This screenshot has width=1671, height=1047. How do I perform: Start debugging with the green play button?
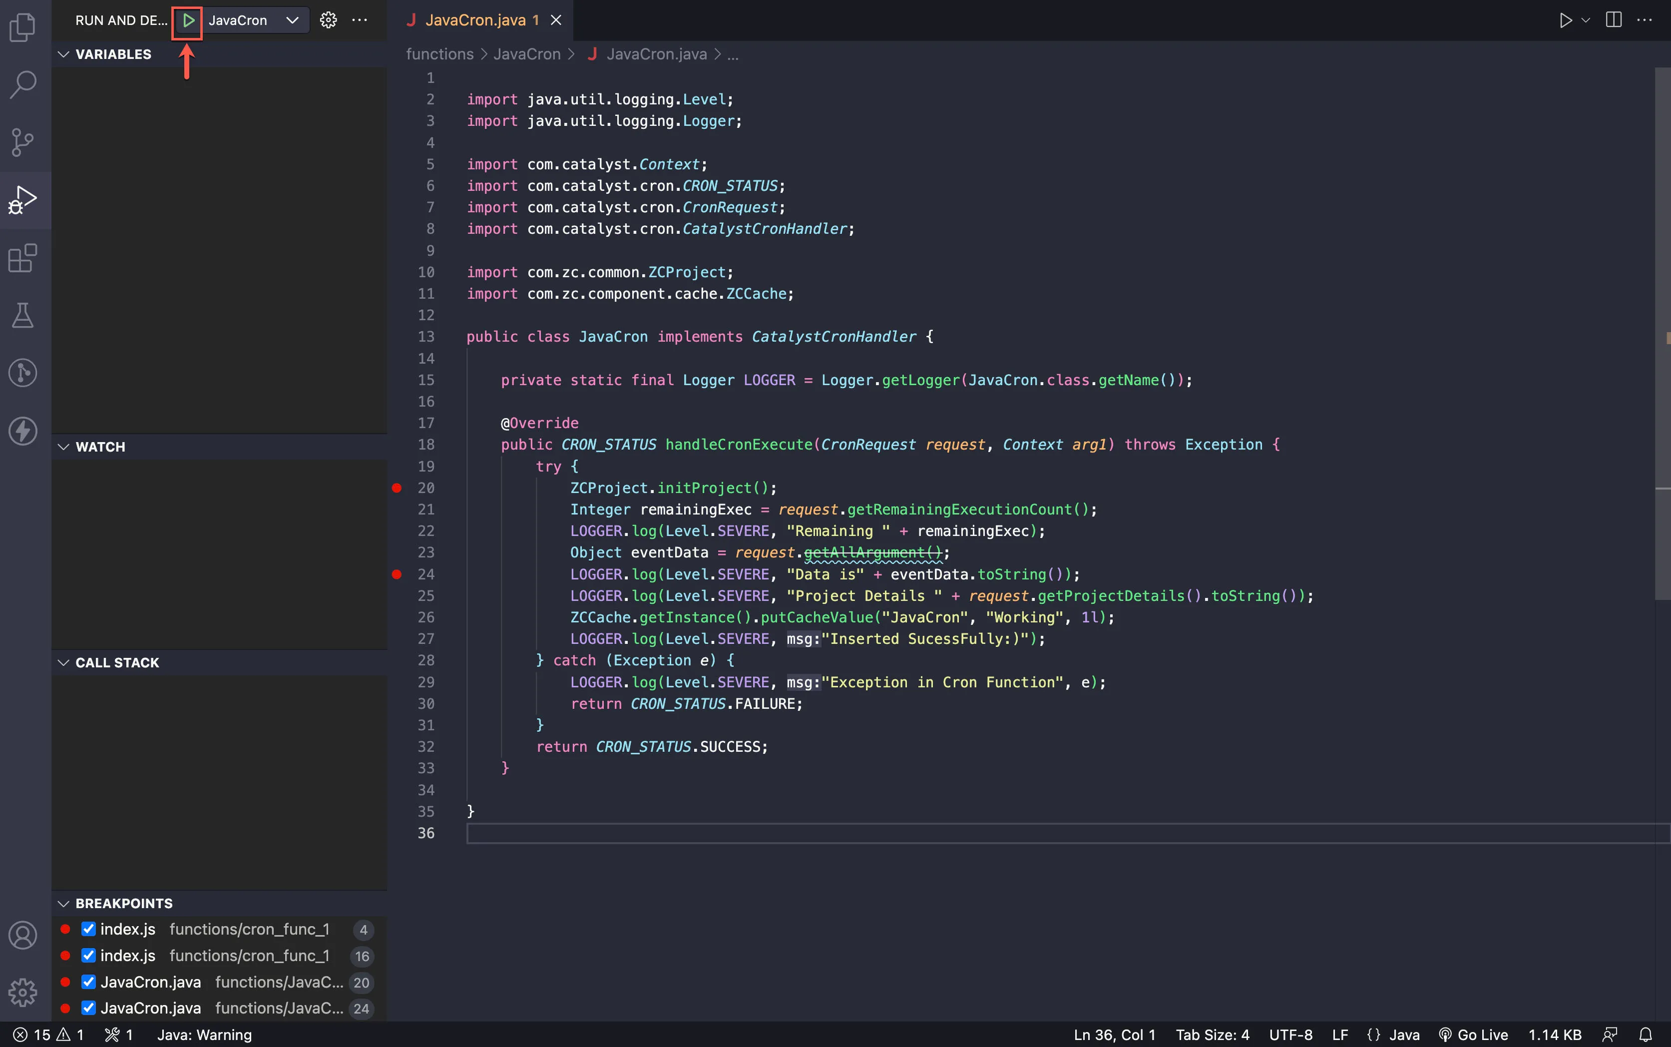coord(188,21)
